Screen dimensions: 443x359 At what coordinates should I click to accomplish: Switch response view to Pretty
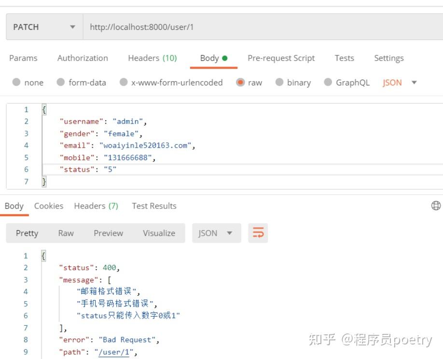(27, 234)
